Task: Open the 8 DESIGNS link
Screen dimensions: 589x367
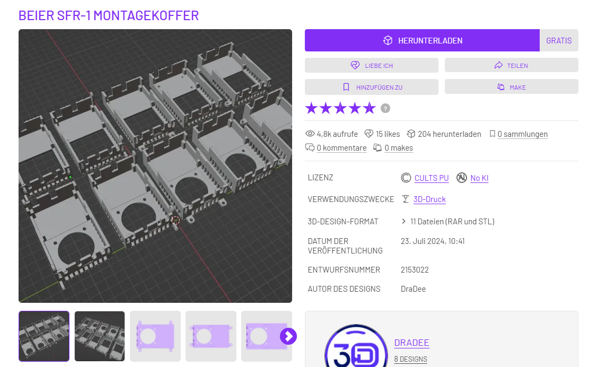Action: click(410, 359)
